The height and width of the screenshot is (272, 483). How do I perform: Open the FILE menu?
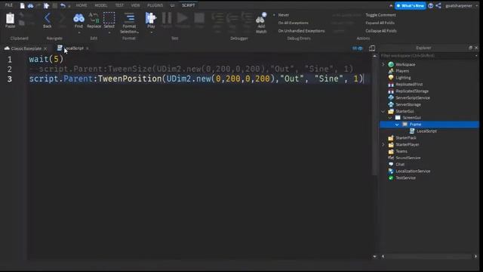point(8,5)
